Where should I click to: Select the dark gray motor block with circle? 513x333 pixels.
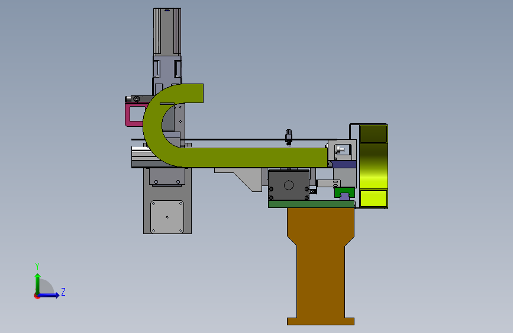pos(289,185)
